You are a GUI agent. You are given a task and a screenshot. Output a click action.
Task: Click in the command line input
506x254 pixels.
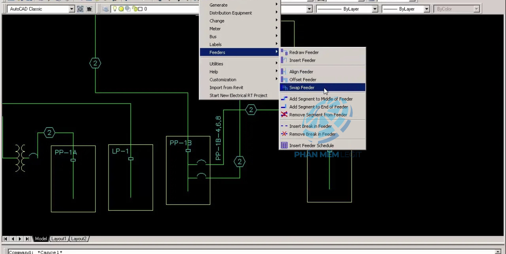pos(251,252)
